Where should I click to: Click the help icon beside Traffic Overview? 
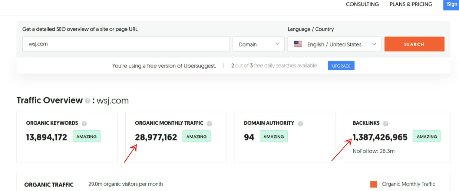coord(87,101)
